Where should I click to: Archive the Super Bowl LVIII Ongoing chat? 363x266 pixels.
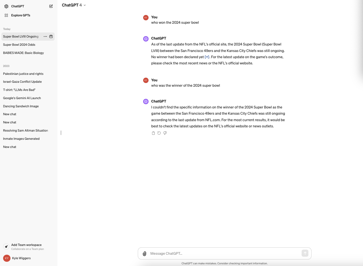coord(51,36)
